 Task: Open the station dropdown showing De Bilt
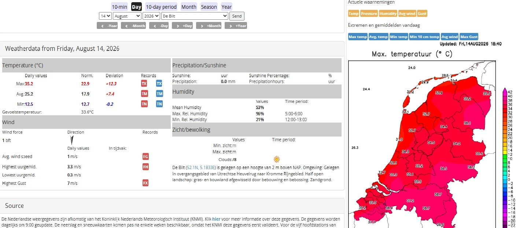195,16
